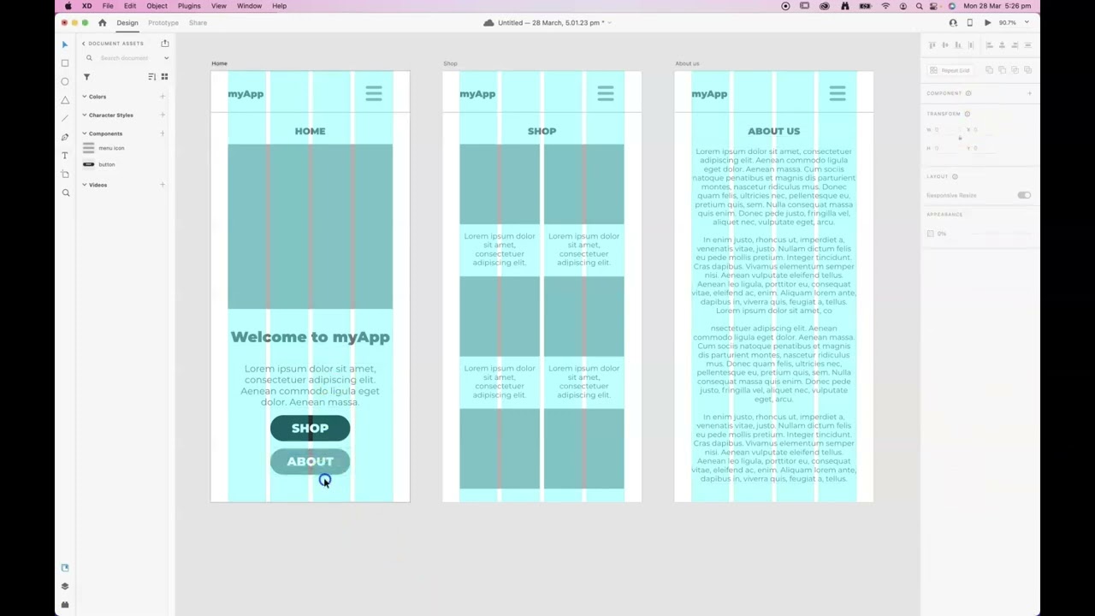Select the Polygon triangle tool

65,100
